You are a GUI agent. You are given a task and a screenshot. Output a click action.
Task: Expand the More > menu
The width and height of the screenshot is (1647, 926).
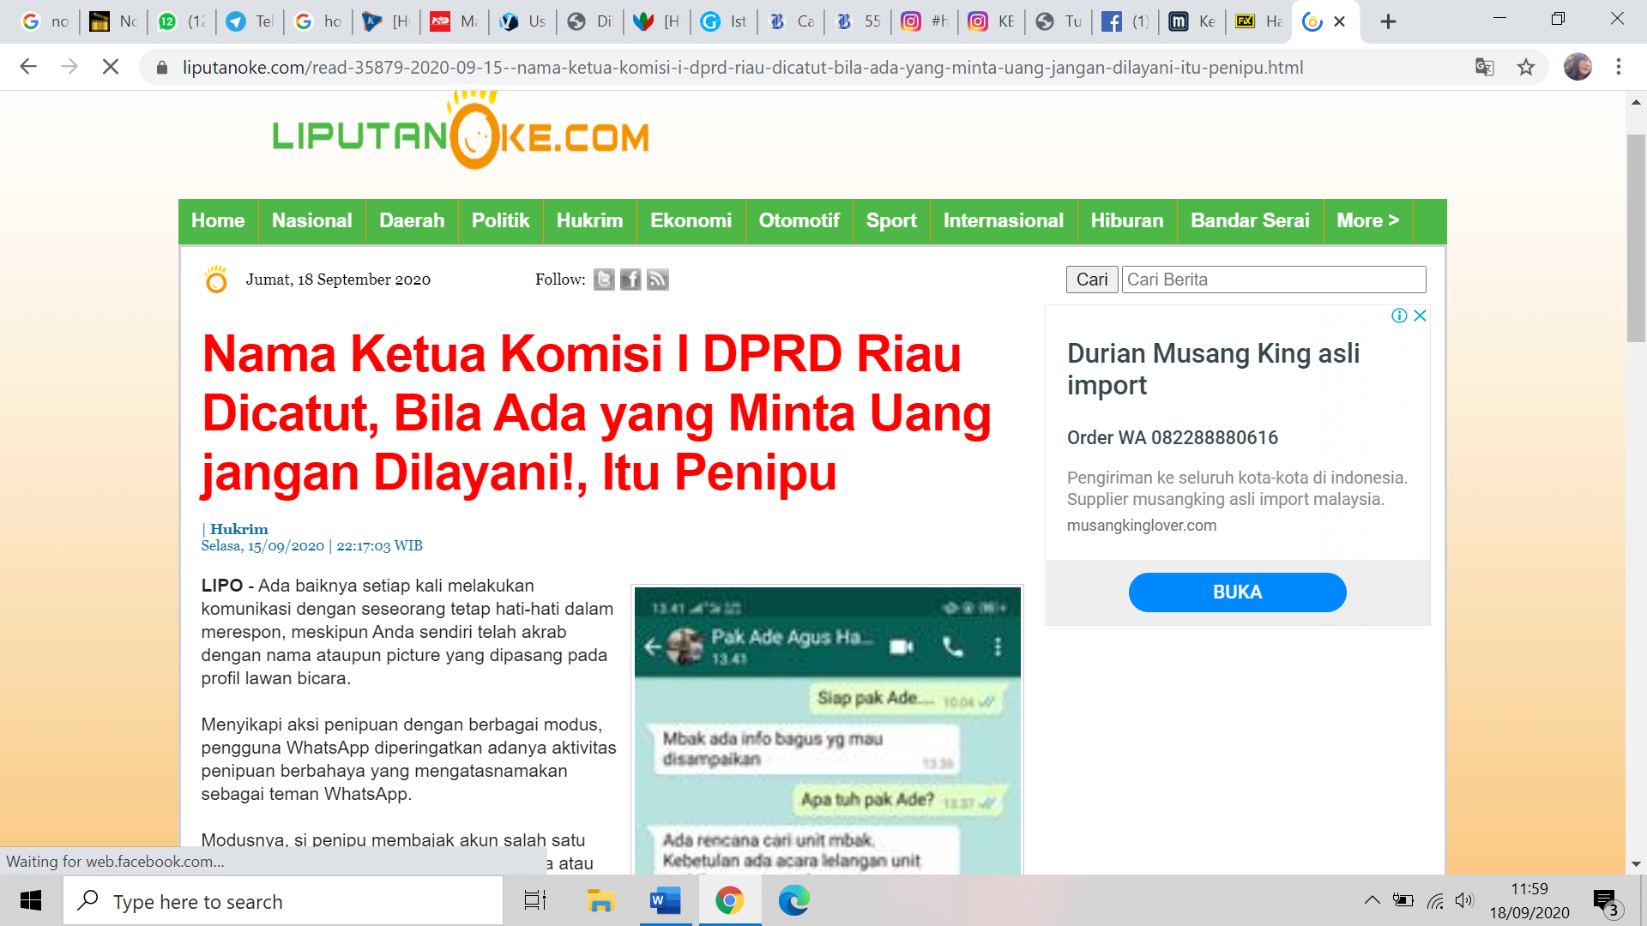click(1368, 220)
